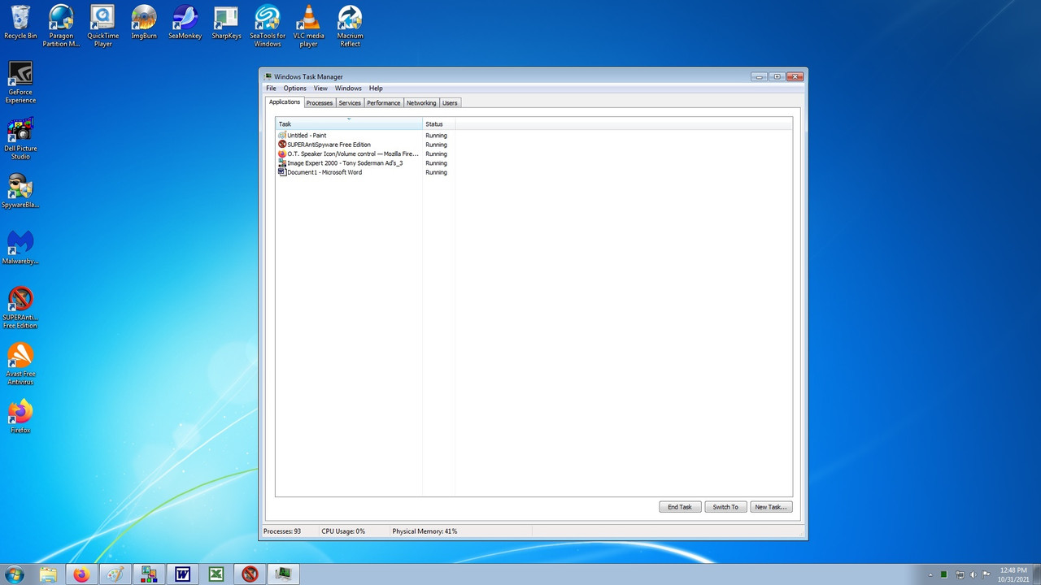Viewport: 1041px width, 585px height.
Task: Select the Macrium Reflect desktop icon
Action: (x=350, y=25)
